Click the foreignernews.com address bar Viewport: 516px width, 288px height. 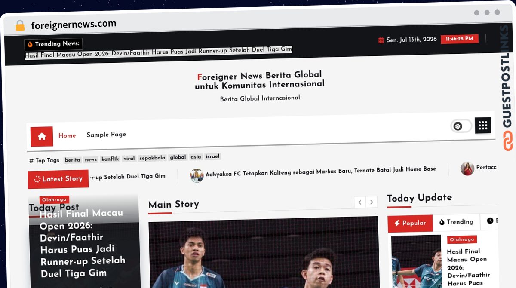coord(74,25)
